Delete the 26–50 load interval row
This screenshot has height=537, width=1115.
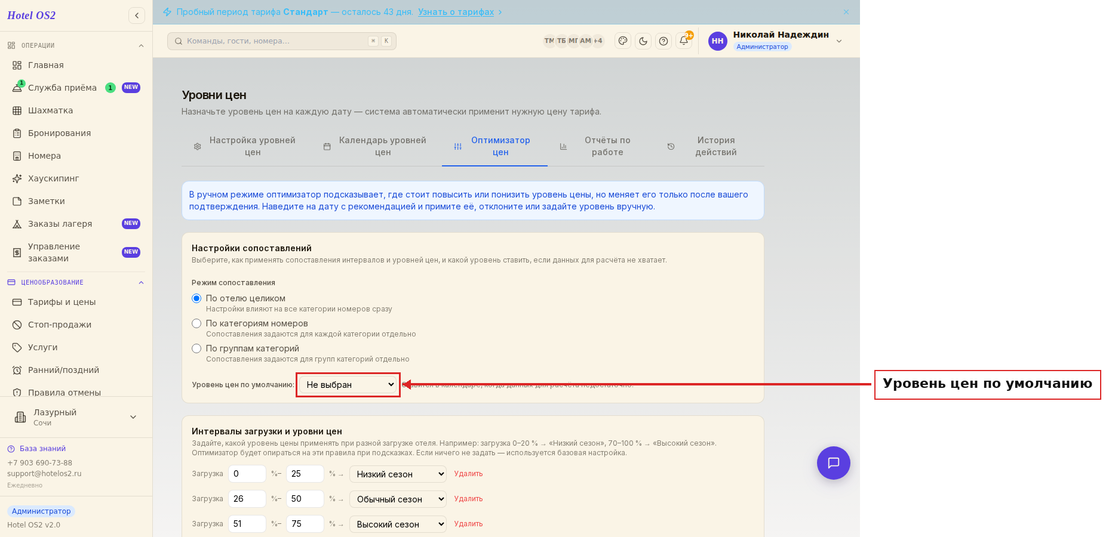coord(468,499)
